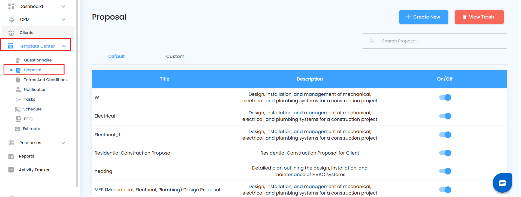Click the Notification person icon
The width and height of the screenshot is (521, 197).
pos(18,90)
